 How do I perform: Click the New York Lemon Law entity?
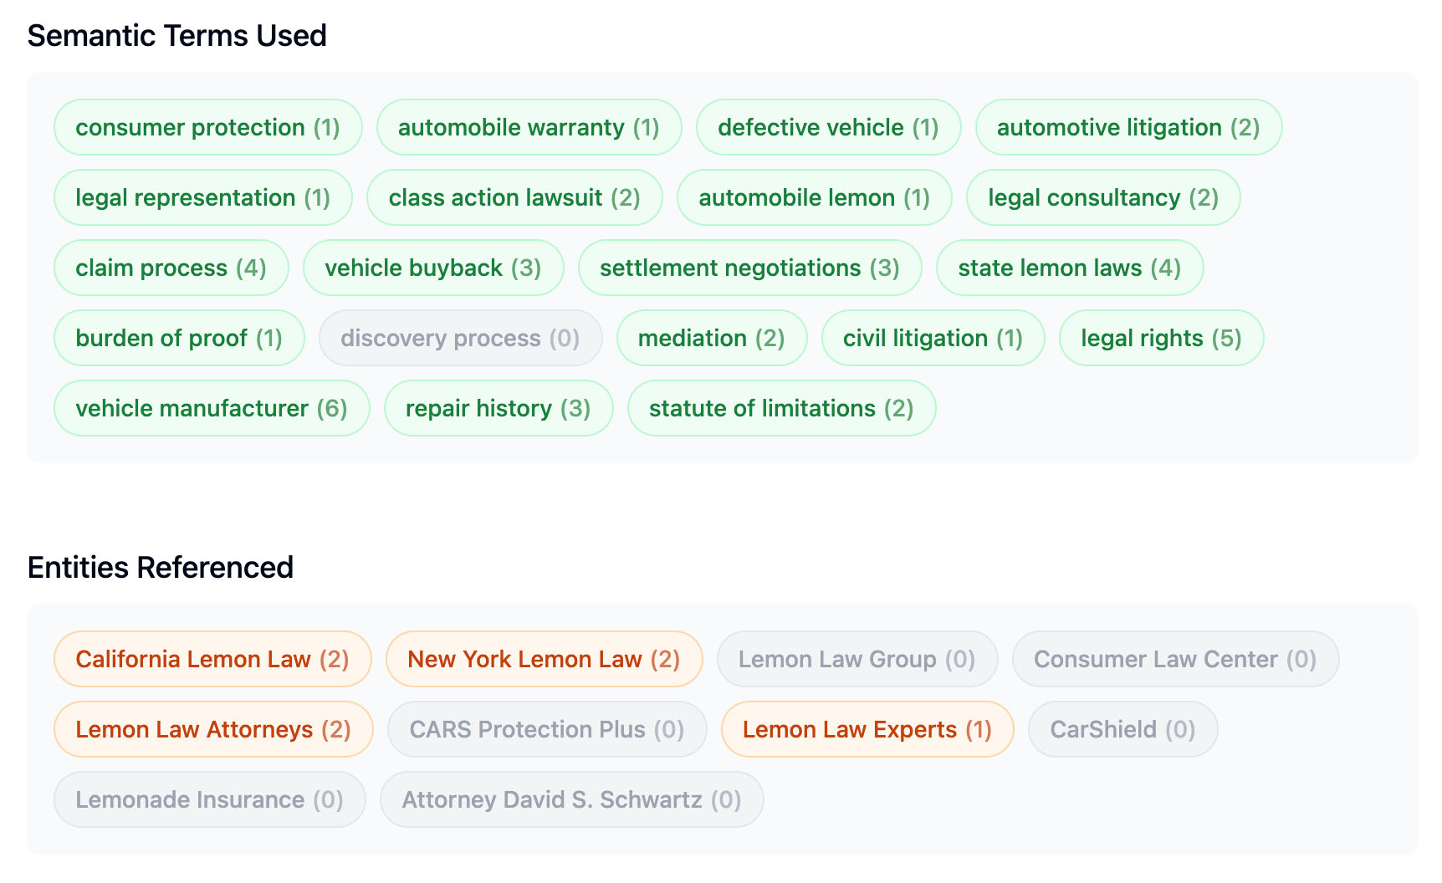[544, 659]
